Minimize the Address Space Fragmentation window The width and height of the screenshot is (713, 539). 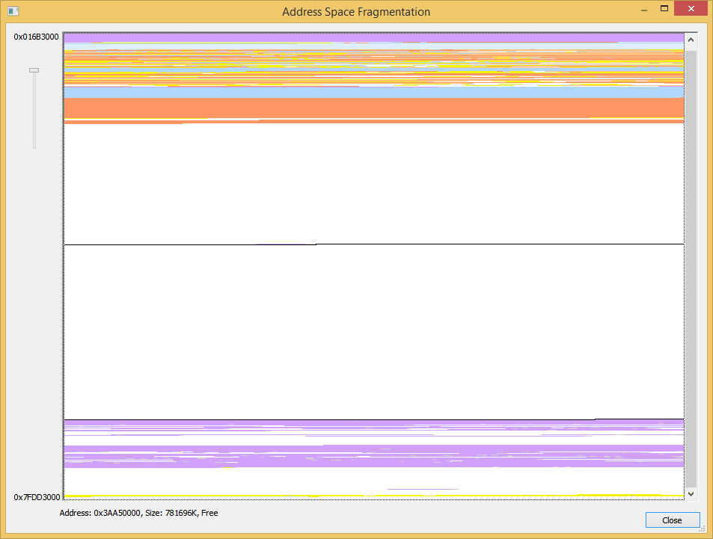[x=642, y=9]
